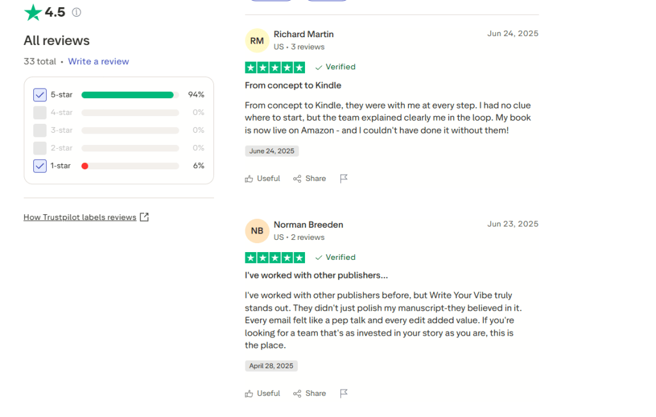Flag Norman Breeden's review

click(x=344, y=394)
